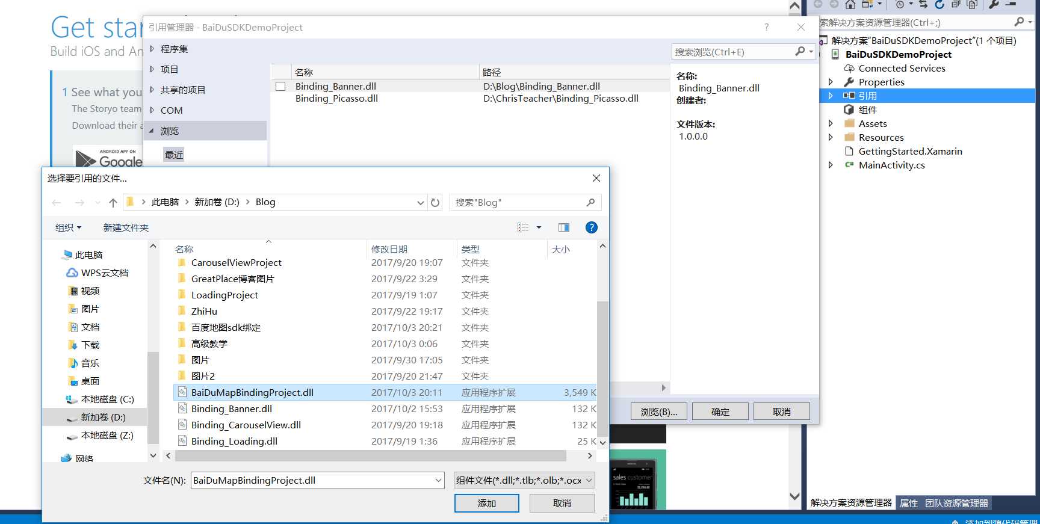Click help question mark in 引用管理器 title bar

coord(766,27)
